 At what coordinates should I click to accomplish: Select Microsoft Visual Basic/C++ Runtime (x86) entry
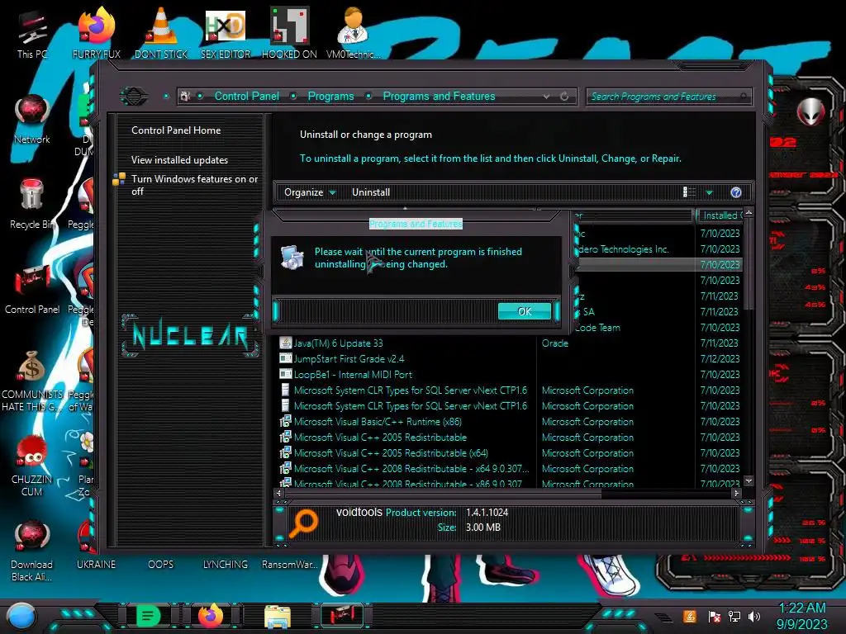(x=377, y=422)
